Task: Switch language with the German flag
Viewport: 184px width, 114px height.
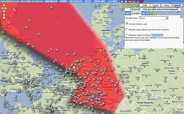Action: (134, 2)
